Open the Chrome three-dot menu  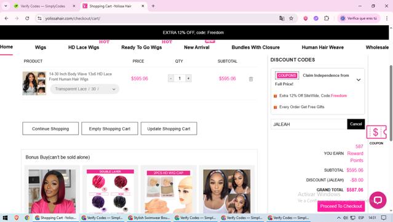(386, 18)
